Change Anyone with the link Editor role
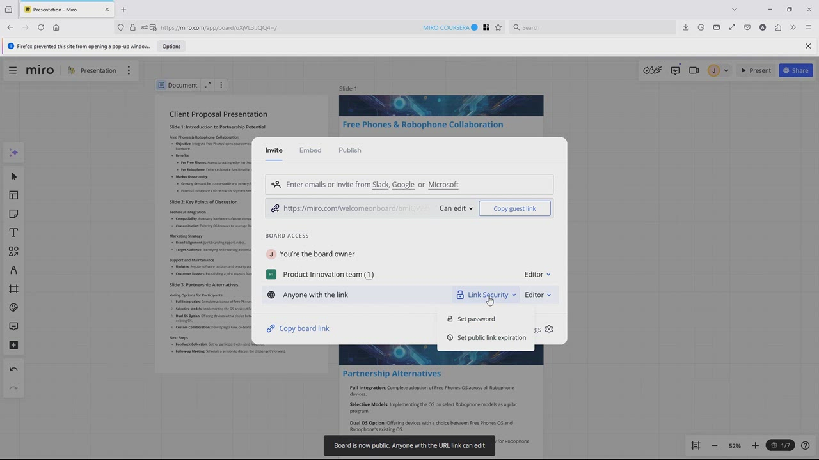819x460 pixels. (537, 295)
